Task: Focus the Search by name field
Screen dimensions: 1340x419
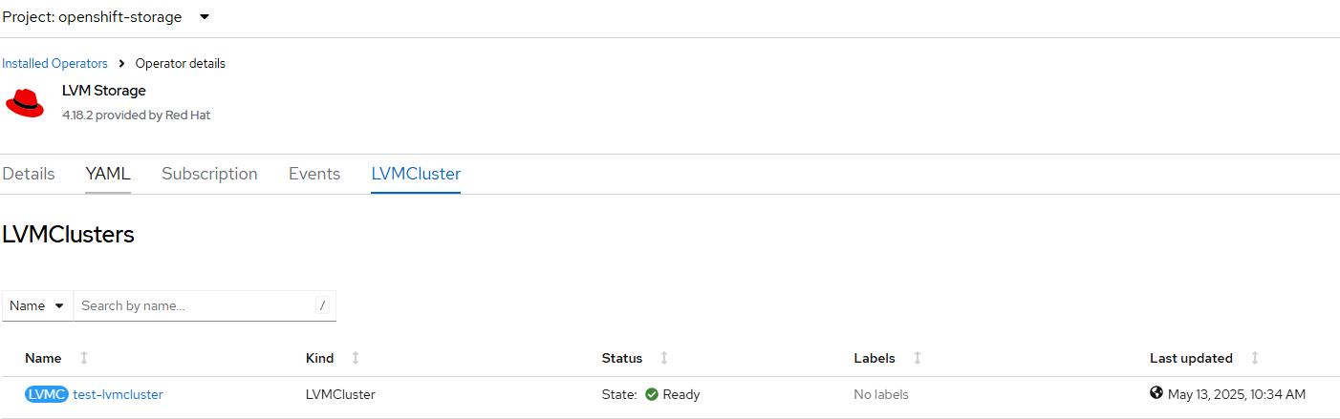Action: tap(194, 305)
